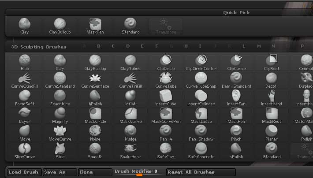Select the Move brush

[25, 133]
